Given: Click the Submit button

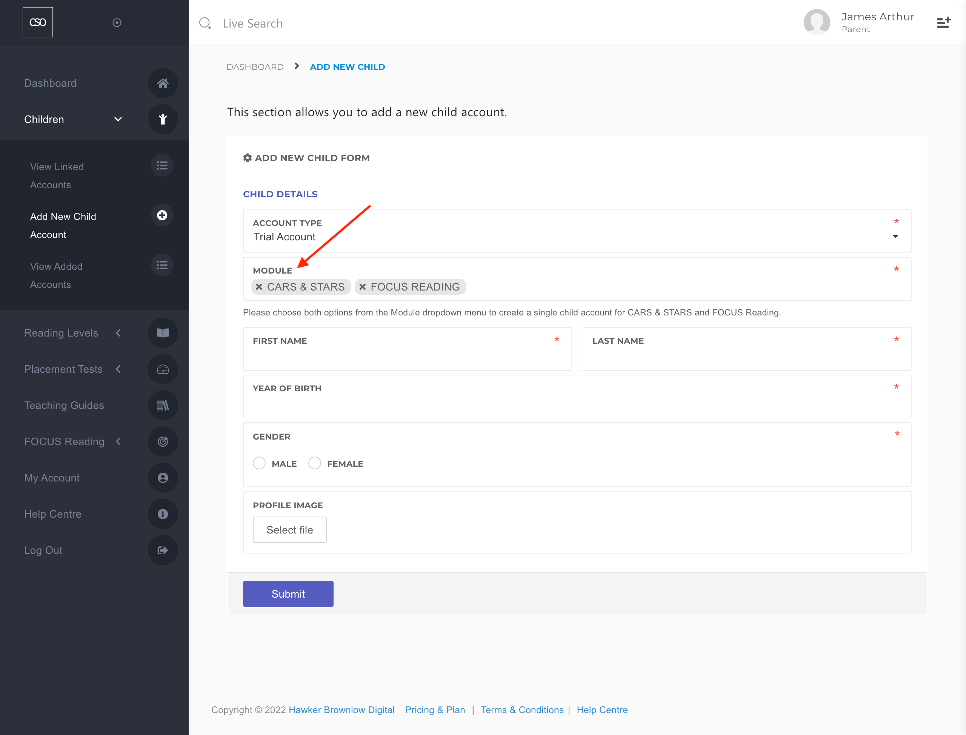Looking at the screenshot, I should (288, 594).
